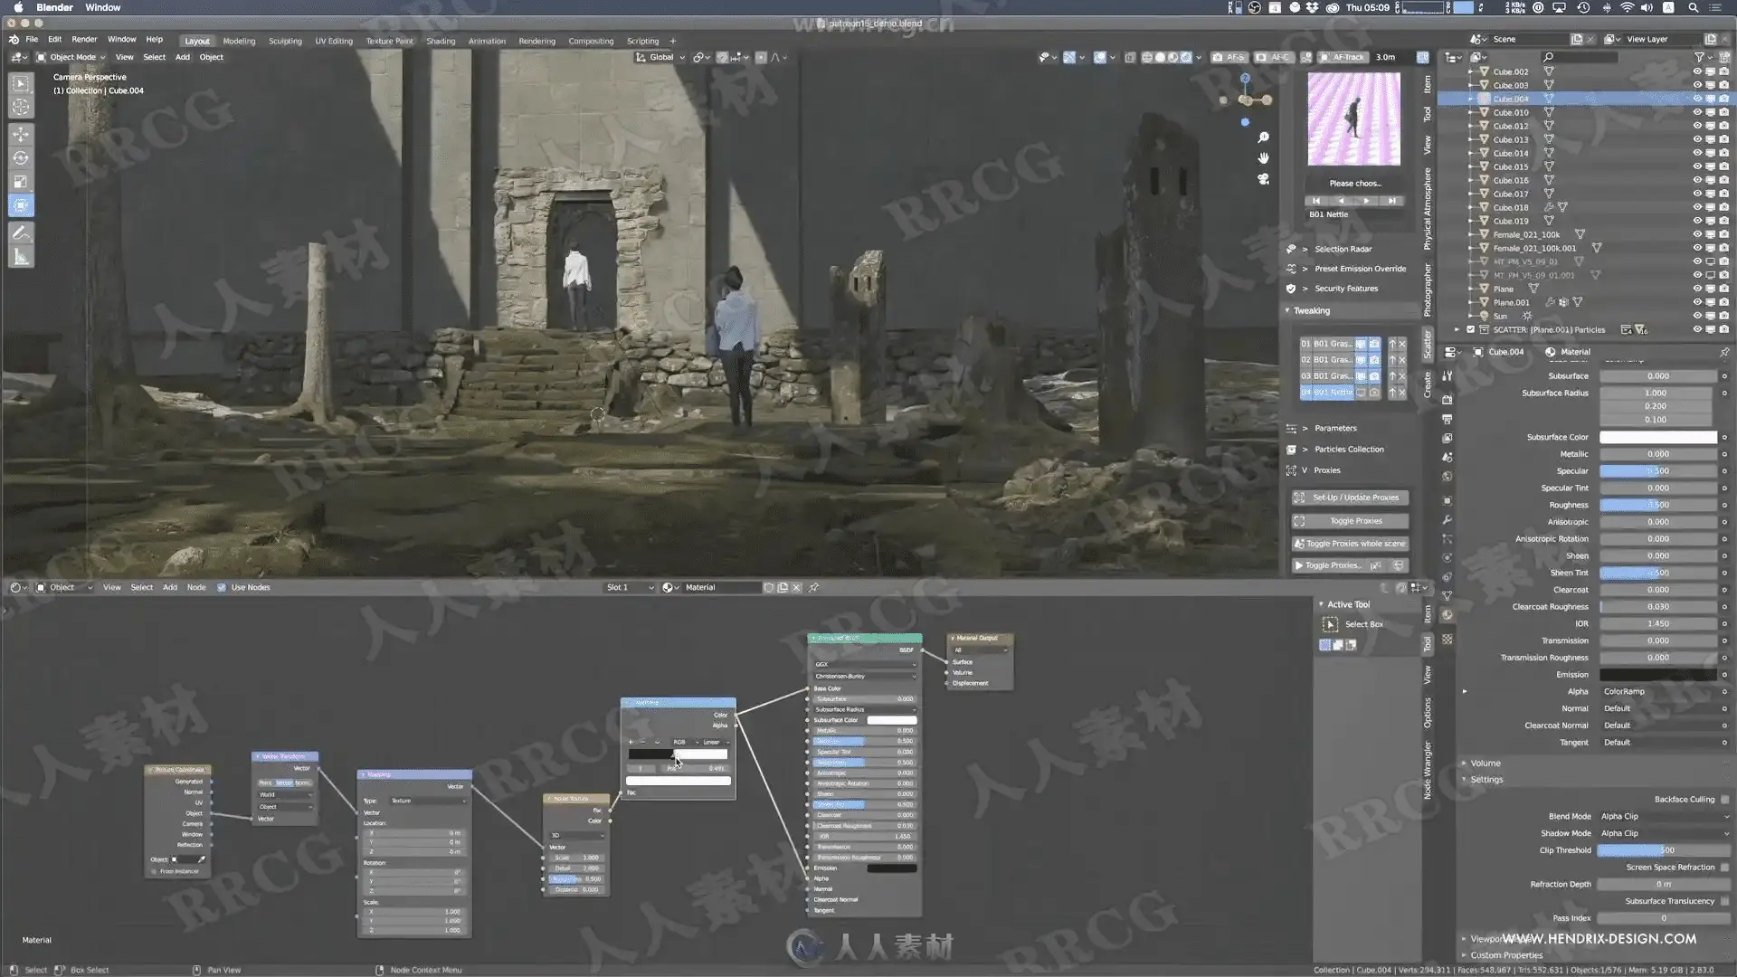Viewport: 1737px width, 977px height.
Task: Open the Render menu
Action: [84, 39]
